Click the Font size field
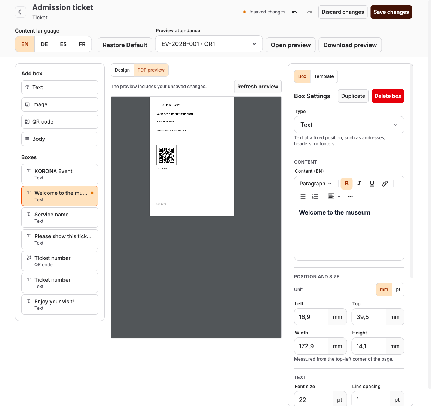This screenshot has width=431, height=412. coord(320,399)
